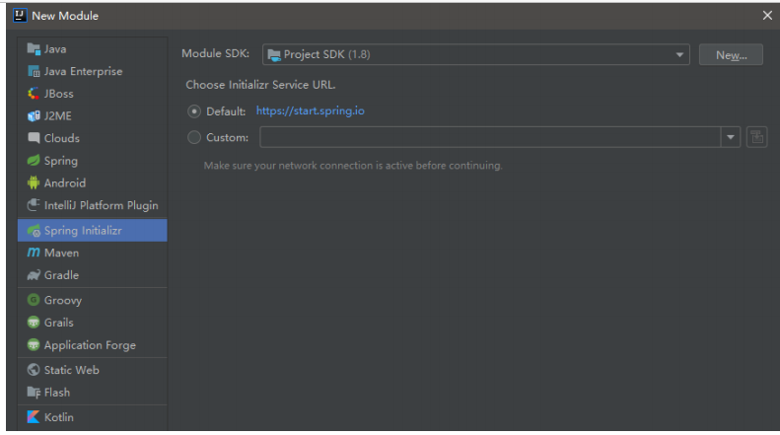780x435 pixels.
Task: Select Gradle module type
Action: pyautogui.click(x=92, y=275)
